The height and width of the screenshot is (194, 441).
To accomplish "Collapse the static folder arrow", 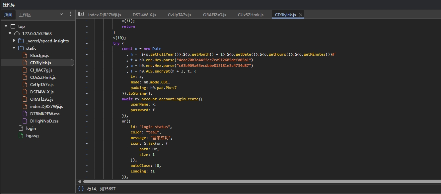I will point(14,48).
